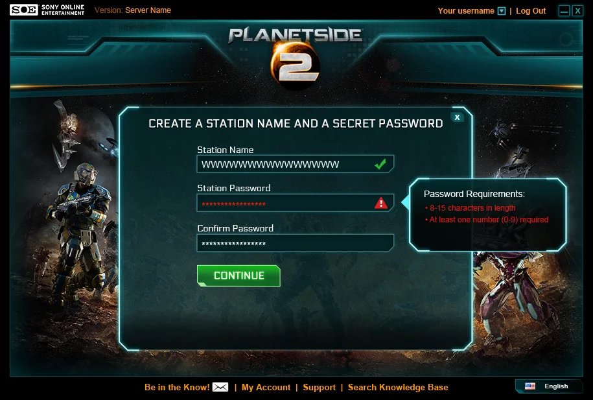Click the green CONTINUE button

point(238,276)
